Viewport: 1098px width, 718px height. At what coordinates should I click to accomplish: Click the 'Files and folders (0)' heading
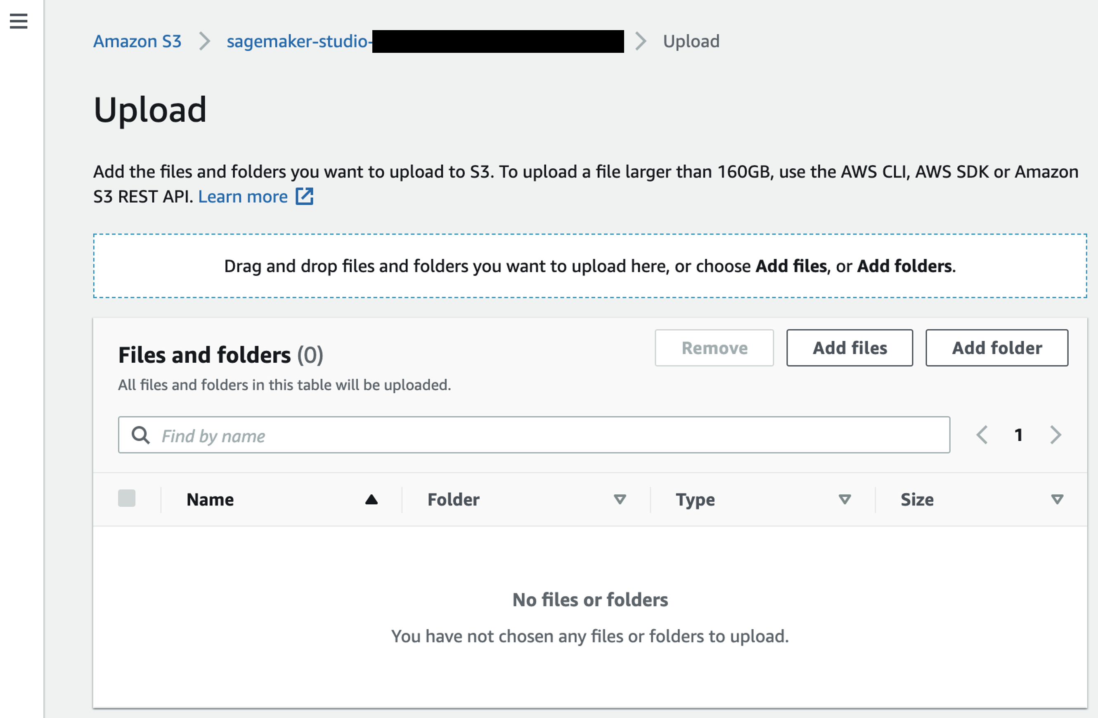(220, 355)
